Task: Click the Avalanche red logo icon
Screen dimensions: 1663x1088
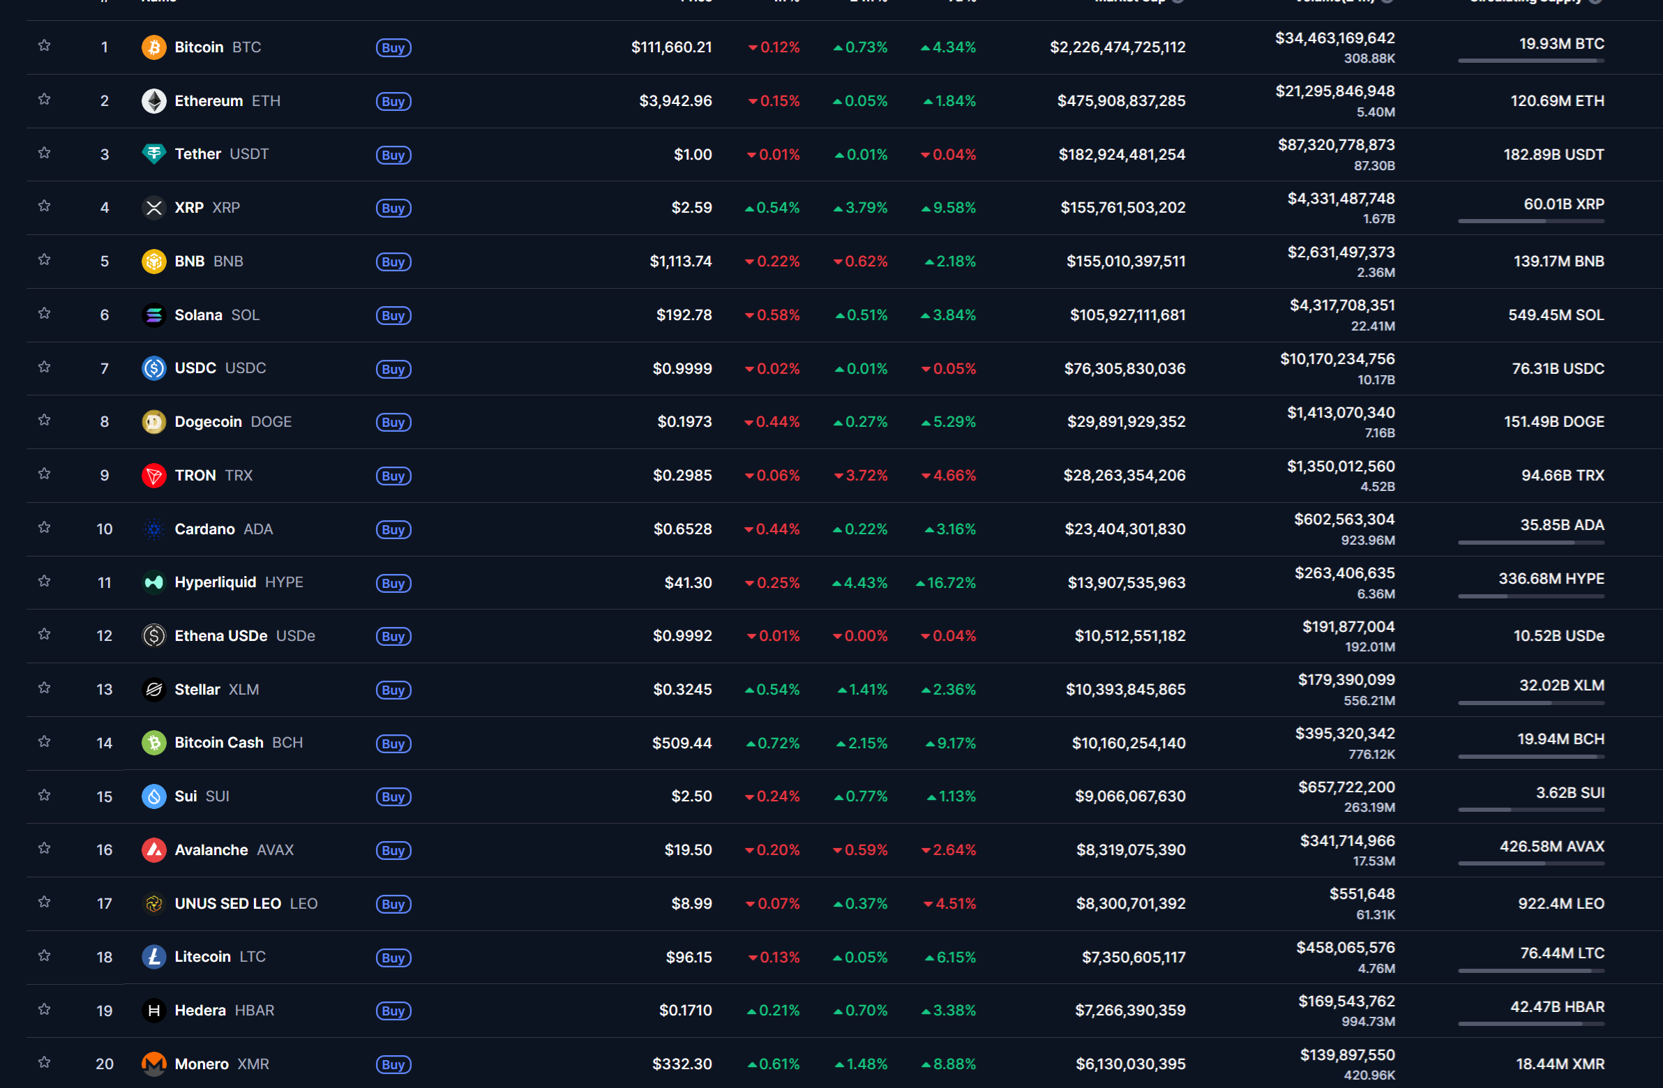Action: pyautogui.click(x=153, y=850)
